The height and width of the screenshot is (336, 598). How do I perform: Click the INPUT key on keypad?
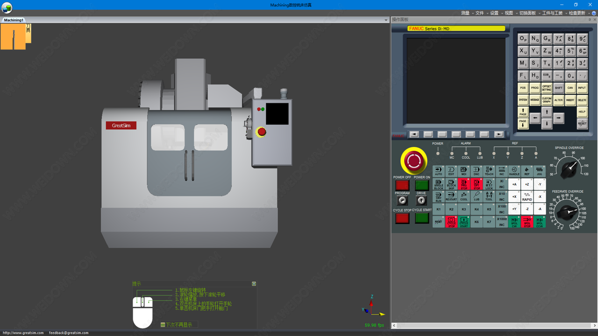point(582,88)
